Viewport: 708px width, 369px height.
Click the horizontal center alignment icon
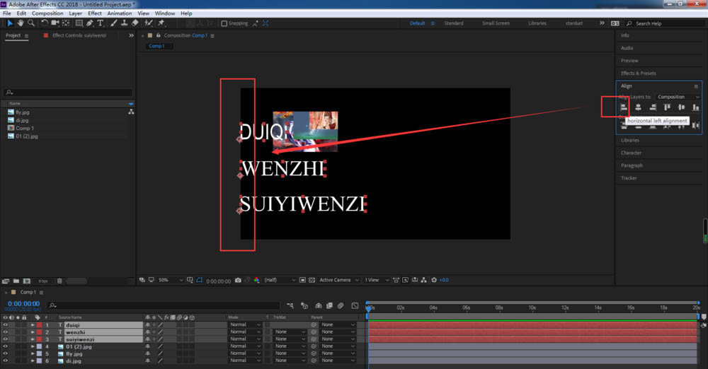point(638,107)
